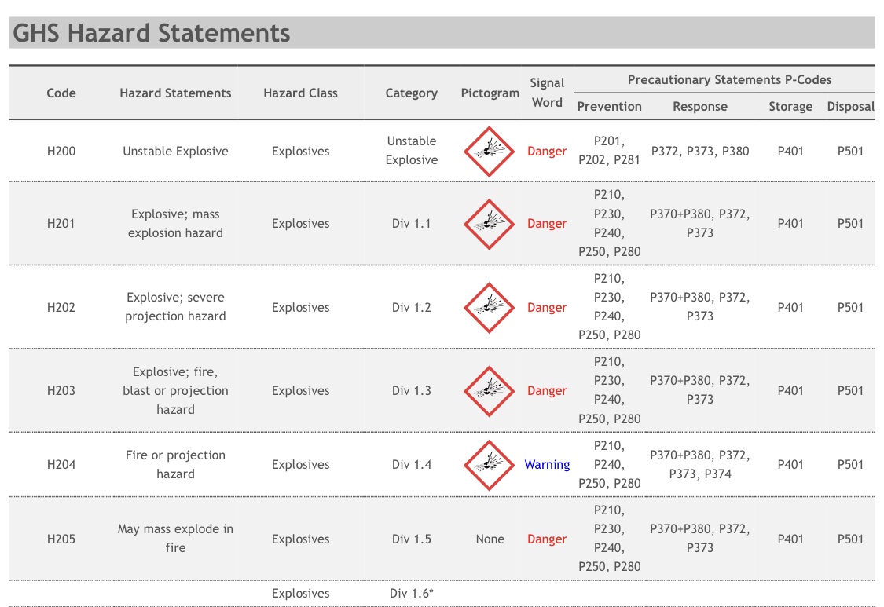This screenshot has width=884, height=607.
Task: Click the Response column header
Action: [x=699, y=106]
